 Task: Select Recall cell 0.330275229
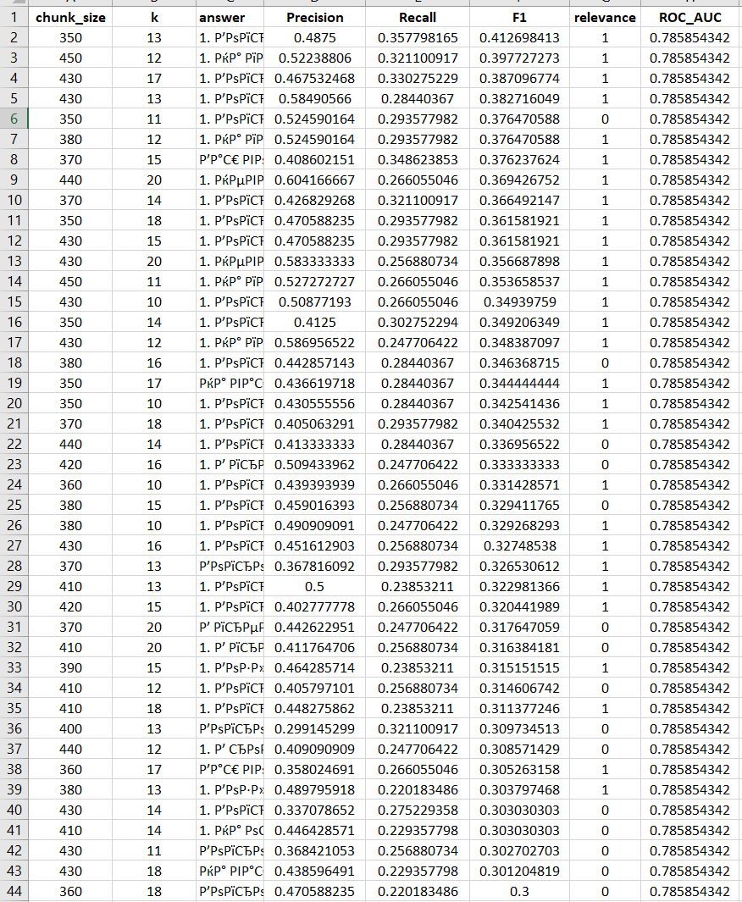tap(418, 78)
